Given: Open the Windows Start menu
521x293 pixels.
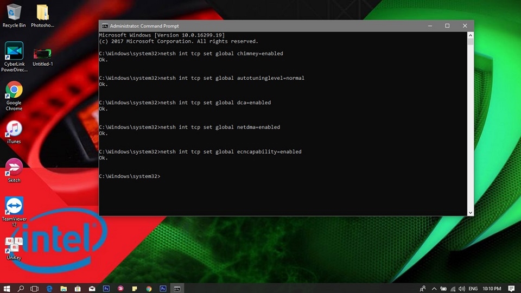Looking at the screenshot, I should (7, 288).
